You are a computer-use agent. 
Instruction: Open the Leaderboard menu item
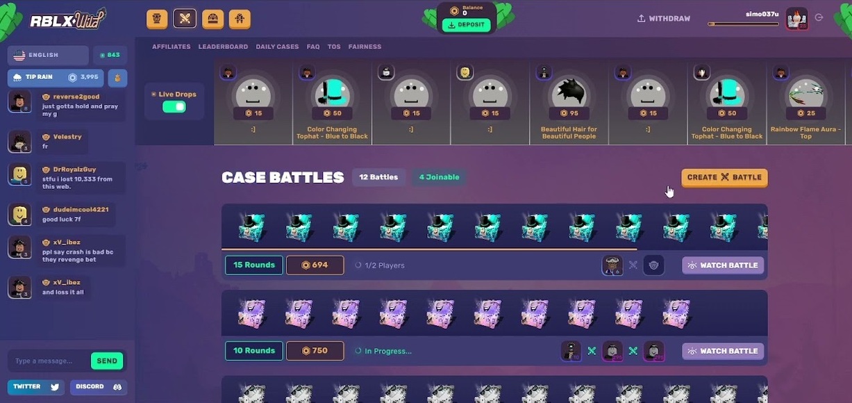point(223,47)
